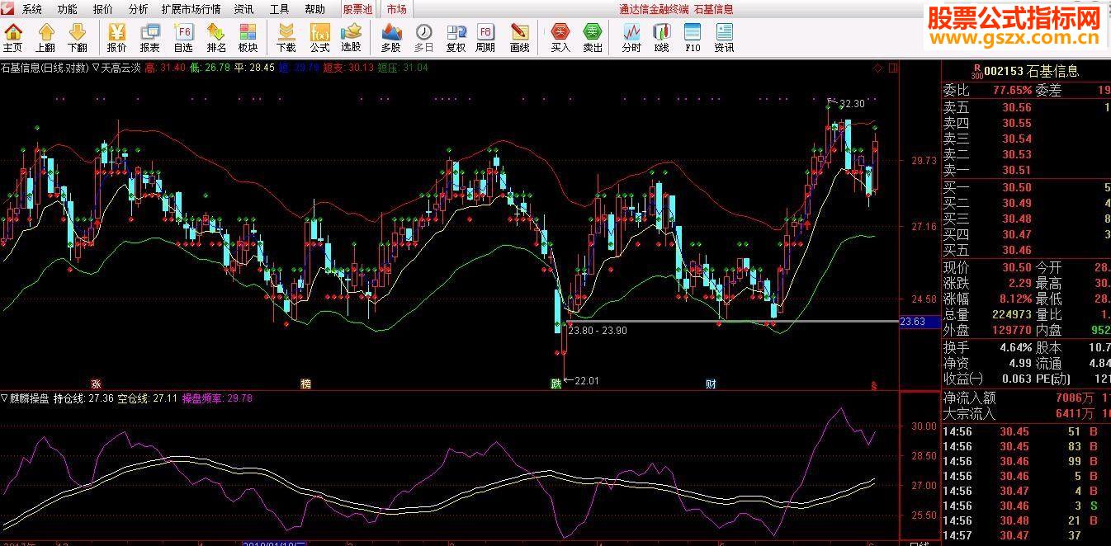Expand the 麒麟操盘 indicator dropdown triangle

pos(4,398)
